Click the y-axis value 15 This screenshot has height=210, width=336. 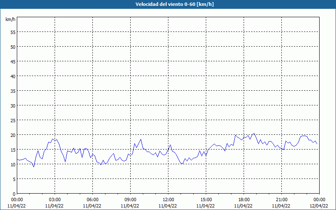13,150
